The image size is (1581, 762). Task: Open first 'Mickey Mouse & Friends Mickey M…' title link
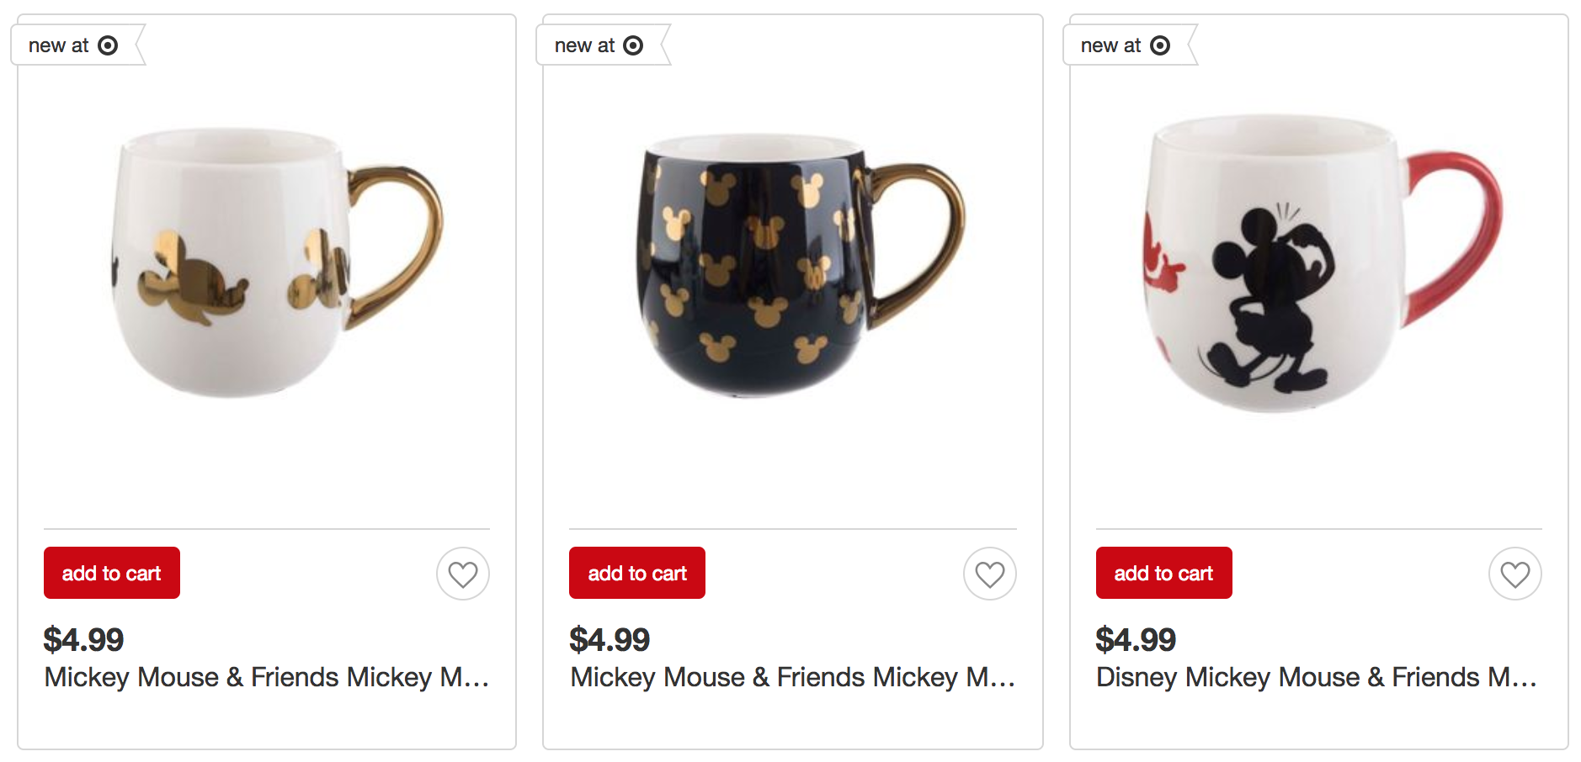(266, 677)
